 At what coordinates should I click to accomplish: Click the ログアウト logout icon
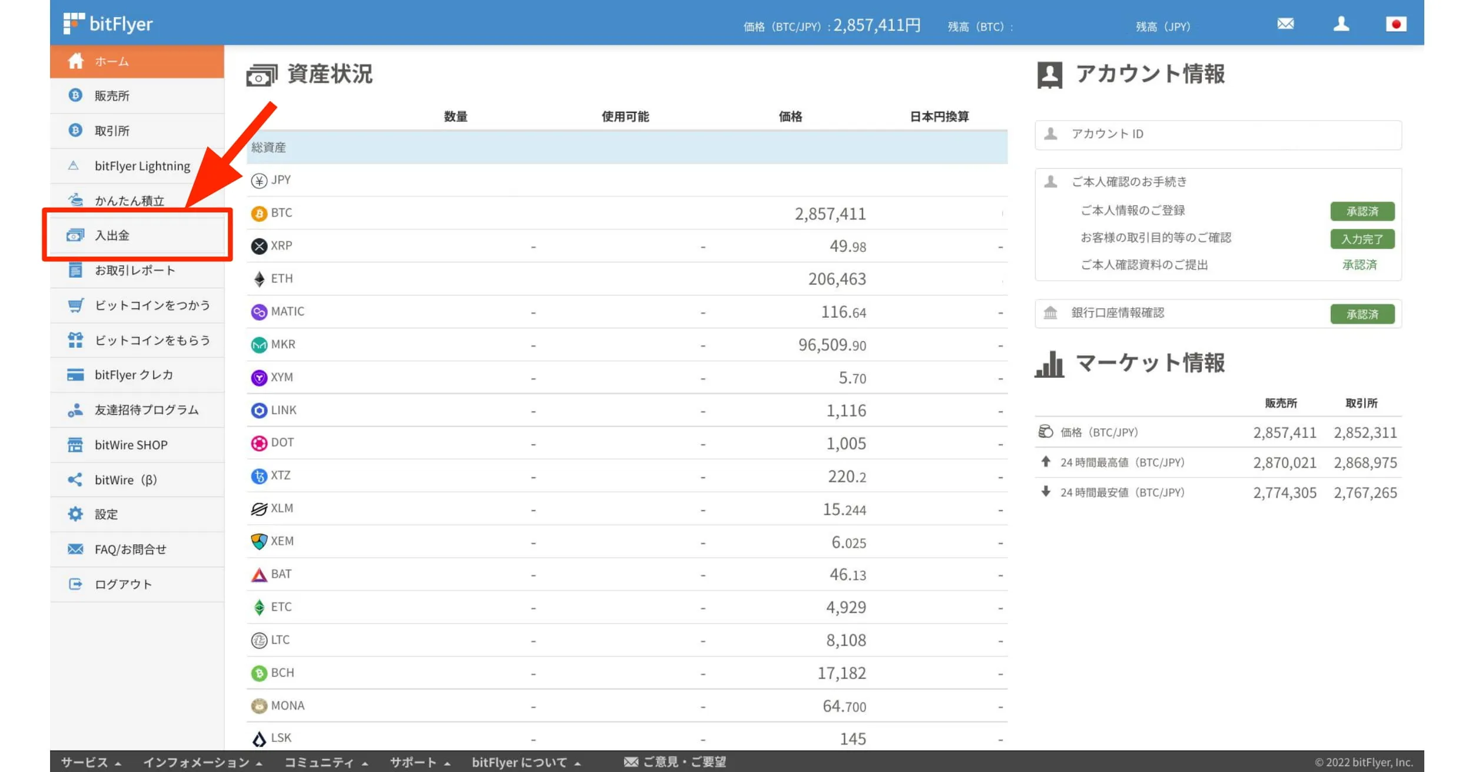pos(75,584)
